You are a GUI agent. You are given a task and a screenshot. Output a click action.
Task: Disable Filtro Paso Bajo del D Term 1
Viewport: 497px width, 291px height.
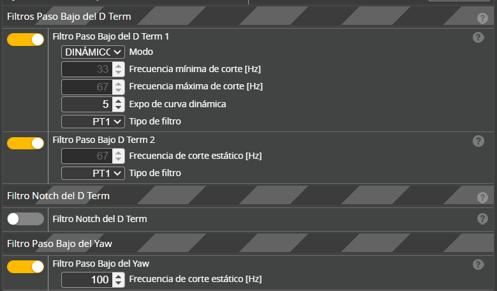pos(26,40)
